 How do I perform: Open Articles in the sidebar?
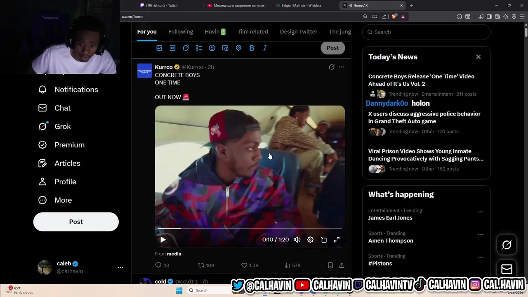[59, 163]
